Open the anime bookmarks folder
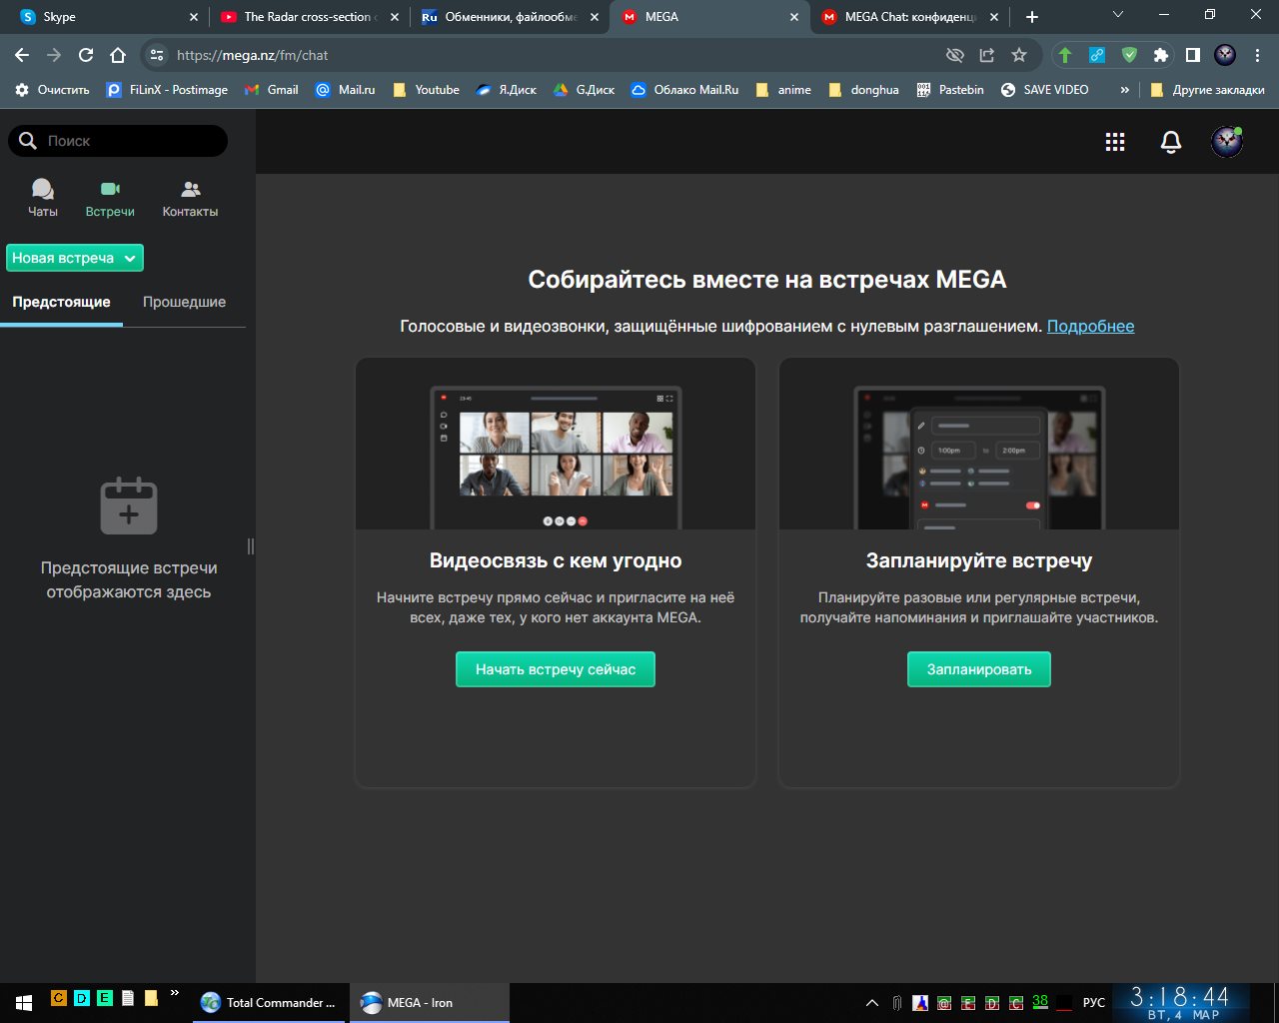Image resolution: width=1279 pixels, height=1023 pixels. coord(783,90)
